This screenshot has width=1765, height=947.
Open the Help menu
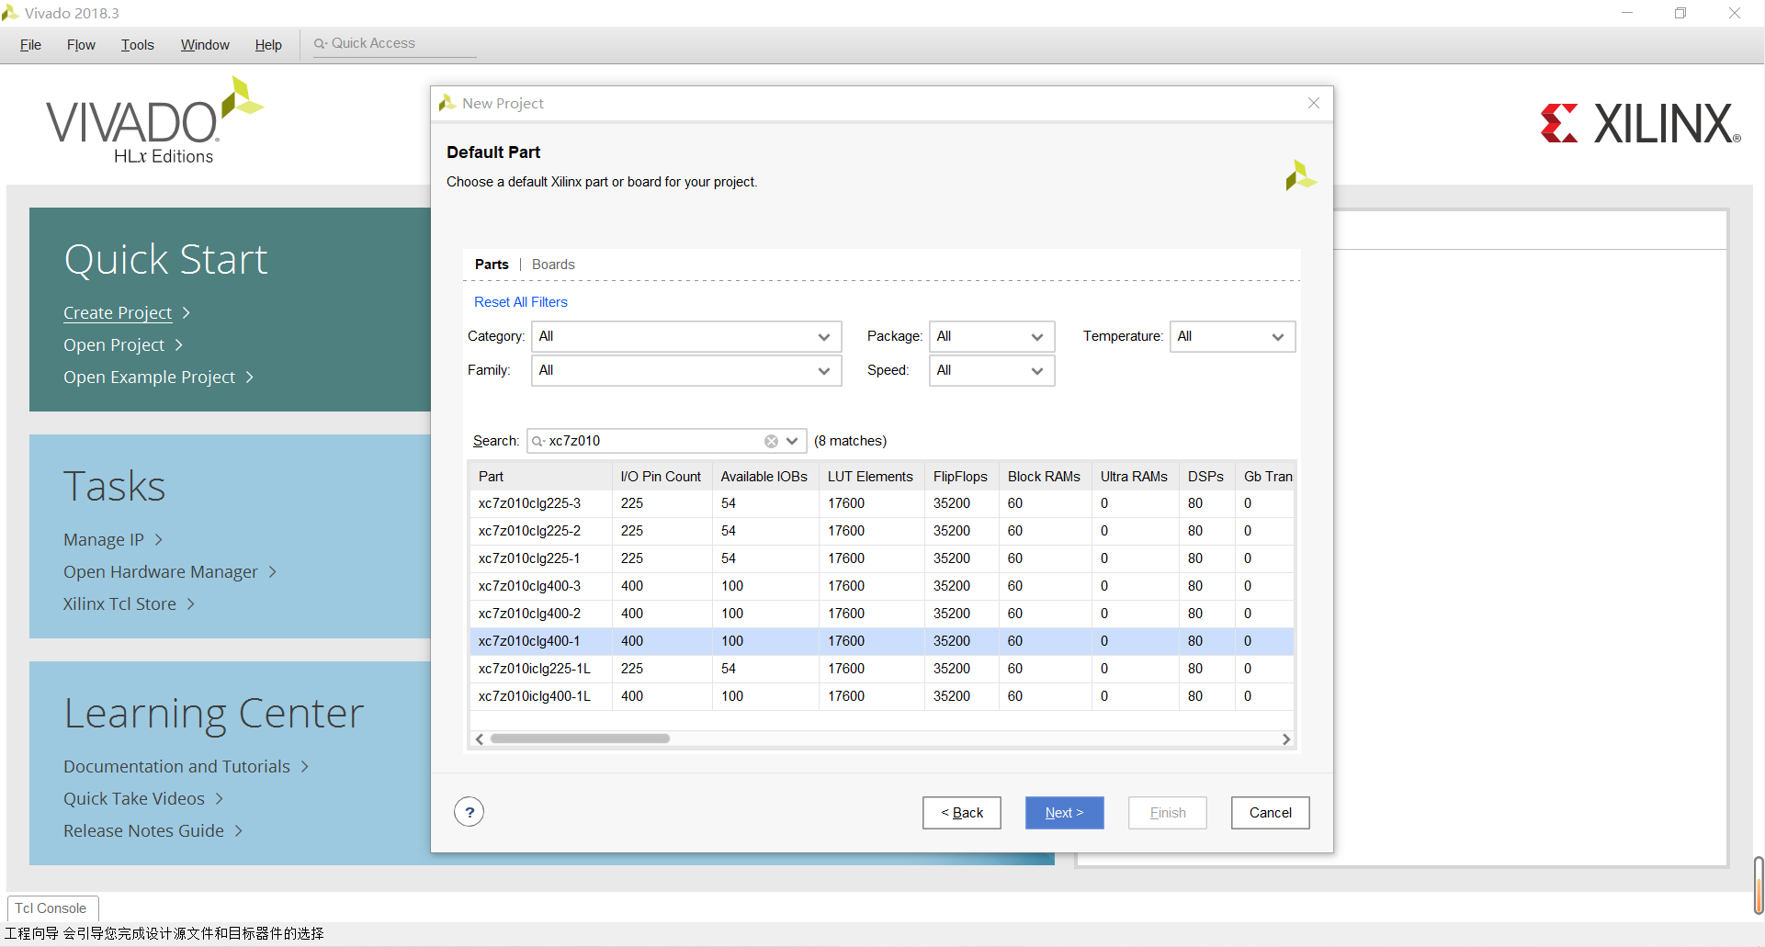(x=268, y=45)
